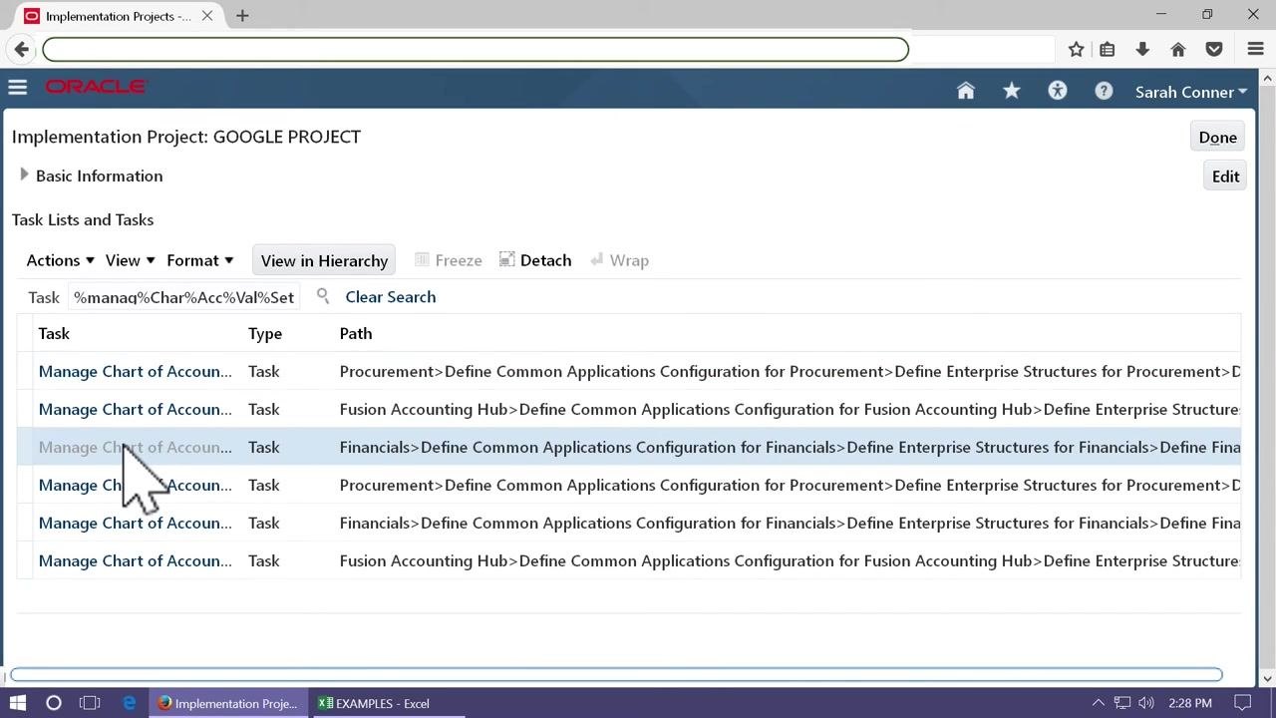The width and height of the screenshot is (1276, 718).
Task: Click the Done button
Action: [1217, 138]
